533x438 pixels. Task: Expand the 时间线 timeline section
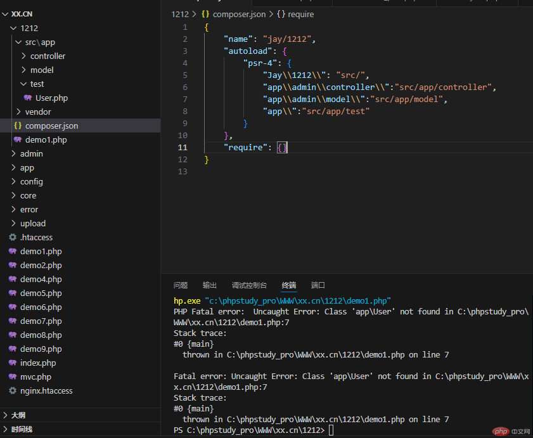(5, 429)
